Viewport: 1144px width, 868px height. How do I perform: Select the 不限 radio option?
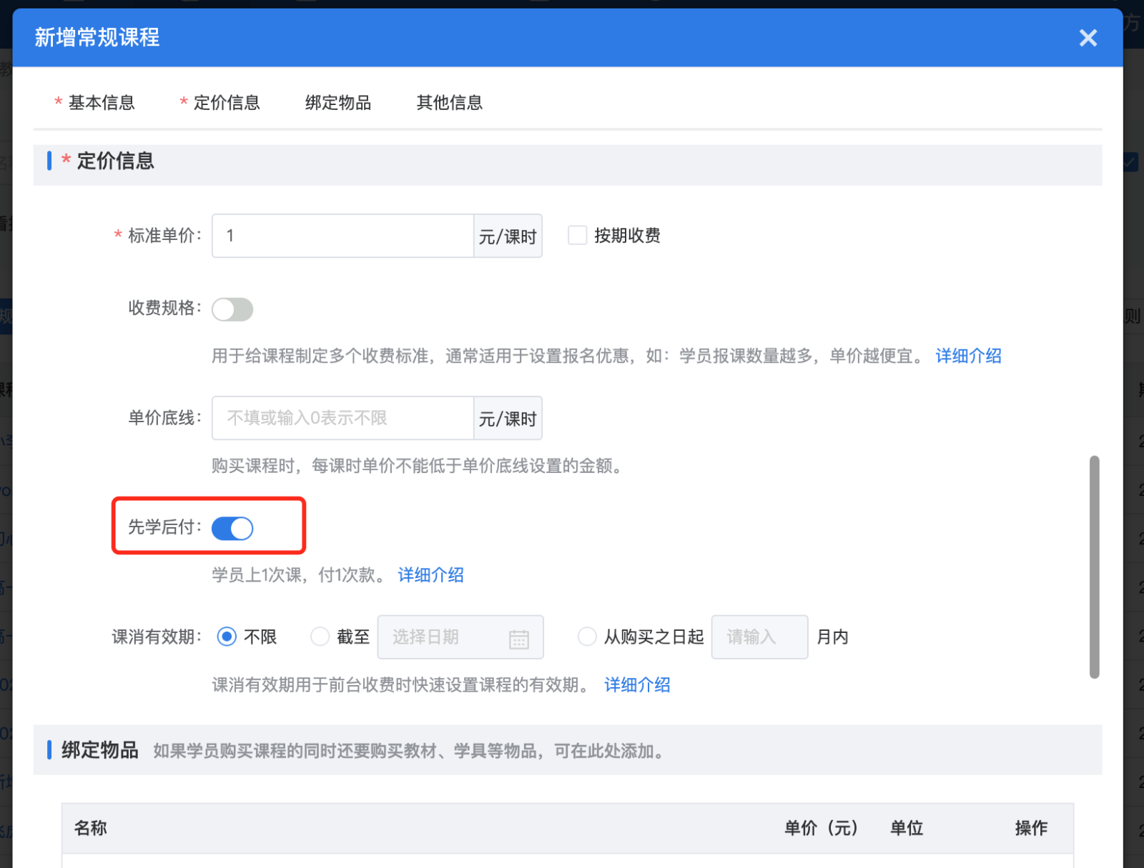point(227,637)
